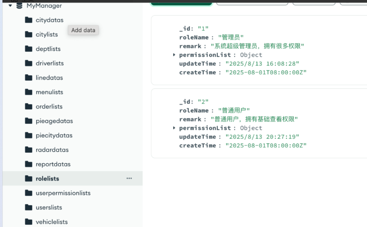
Task: Click remark value "系统超级管理员，拥有很多权限"
Action: pyautogui.click(x=257, y=46)
